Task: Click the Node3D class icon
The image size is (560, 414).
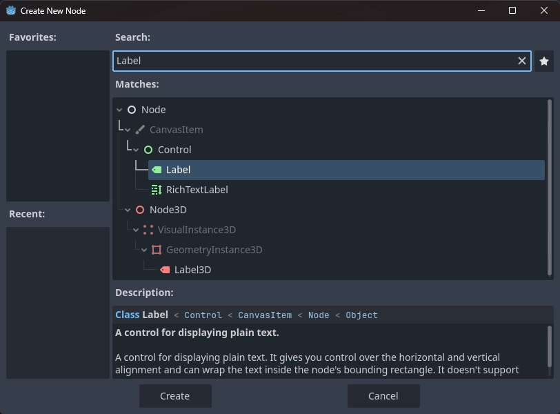Action: (140, 209)
